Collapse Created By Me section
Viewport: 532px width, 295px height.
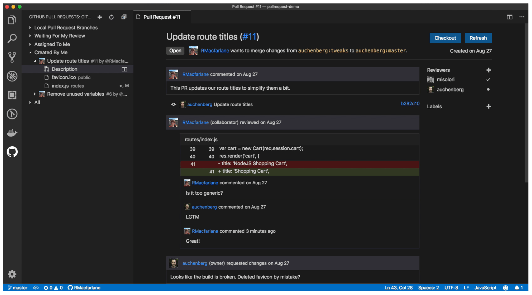51,53
